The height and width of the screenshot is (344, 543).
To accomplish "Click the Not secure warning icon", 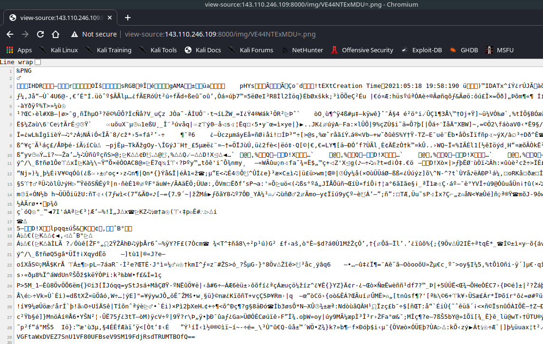I will (74, 34).
